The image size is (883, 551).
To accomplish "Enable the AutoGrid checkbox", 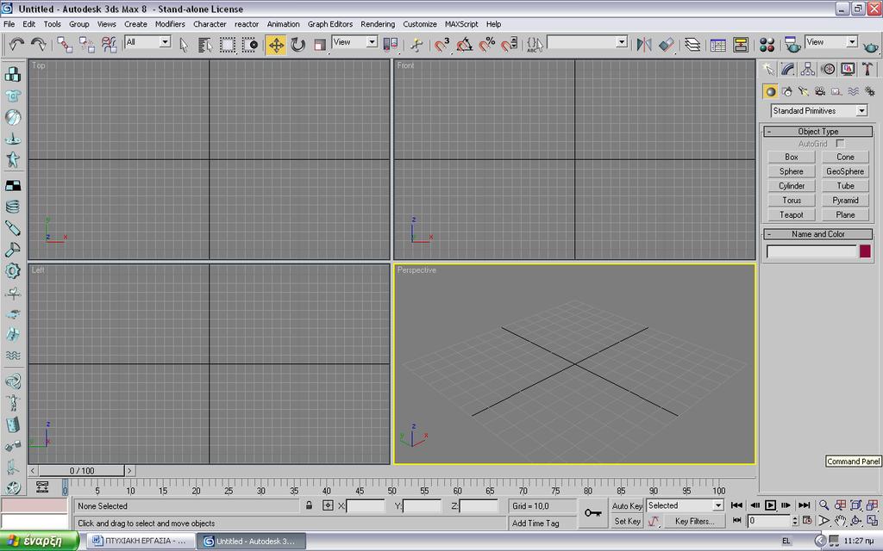I will 840,144.
